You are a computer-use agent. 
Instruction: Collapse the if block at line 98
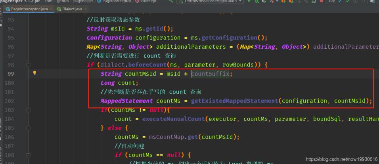[x=29, y=65]
